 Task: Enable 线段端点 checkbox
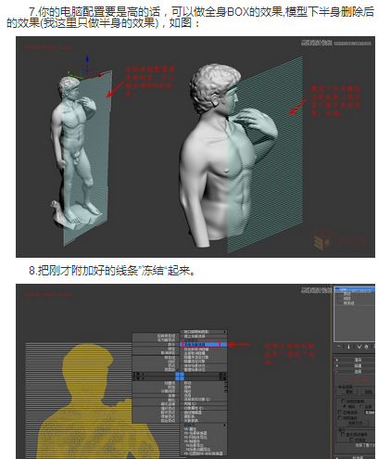click(340, 417)
